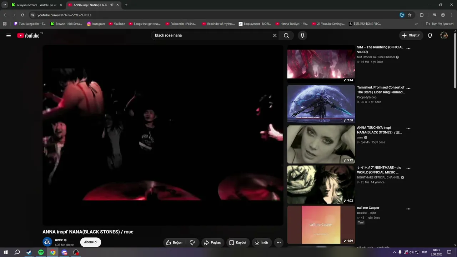
Task: Go to YouTube home via logo
Action: pos(28,35)
